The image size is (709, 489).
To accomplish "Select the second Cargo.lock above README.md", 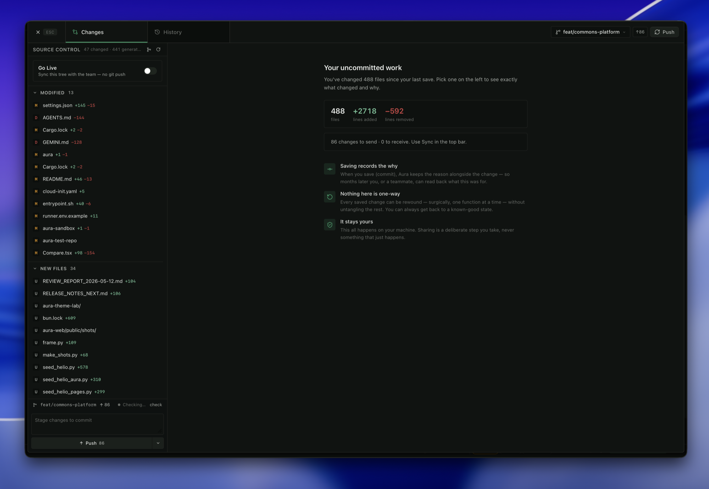I will point(97,167).
